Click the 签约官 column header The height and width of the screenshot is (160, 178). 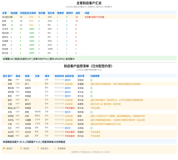[x=81, y=76]
